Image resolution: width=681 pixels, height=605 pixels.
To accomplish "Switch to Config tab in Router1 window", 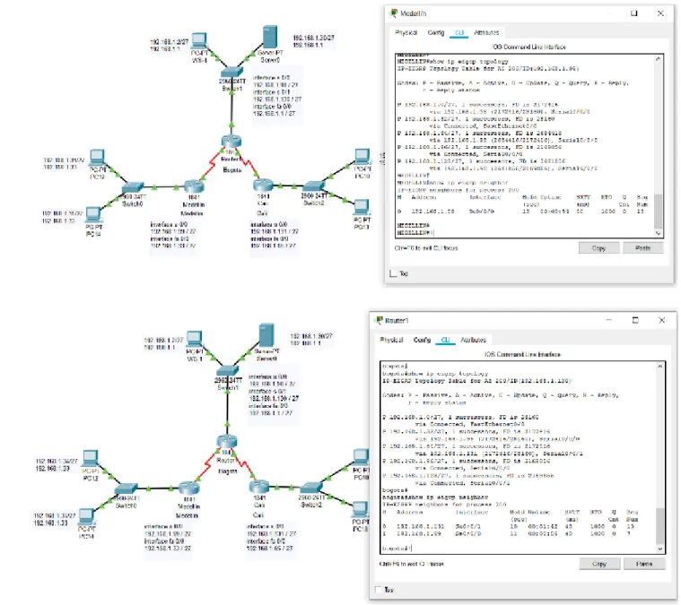I will pos(422,340).
